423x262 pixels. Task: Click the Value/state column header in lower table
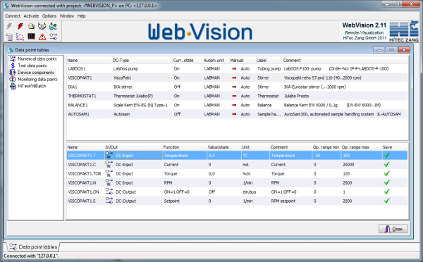[218, 147]
